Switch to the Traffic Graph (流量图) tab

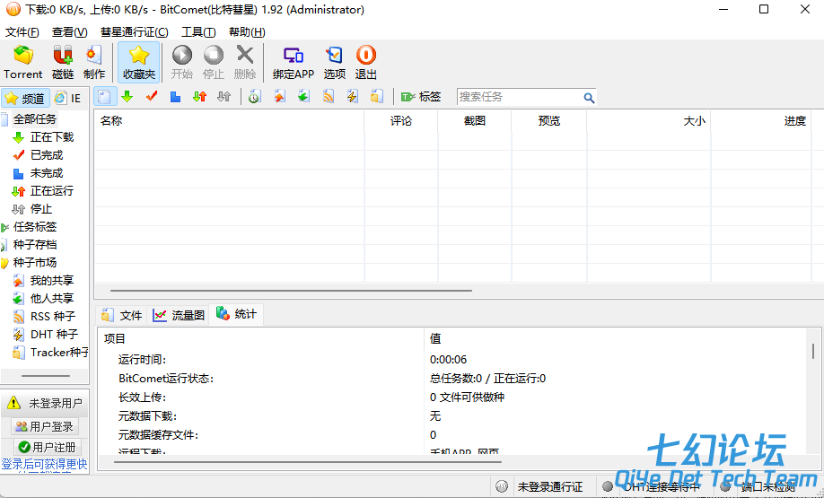[178, 315]
